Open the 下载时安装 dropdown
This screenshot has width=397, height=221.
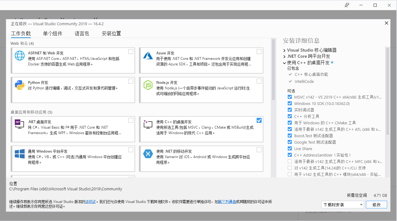[x=343, y=205]
